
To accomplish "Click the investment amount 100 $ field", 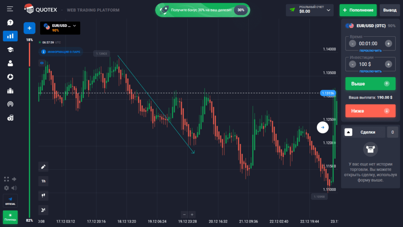I will 370,64.
